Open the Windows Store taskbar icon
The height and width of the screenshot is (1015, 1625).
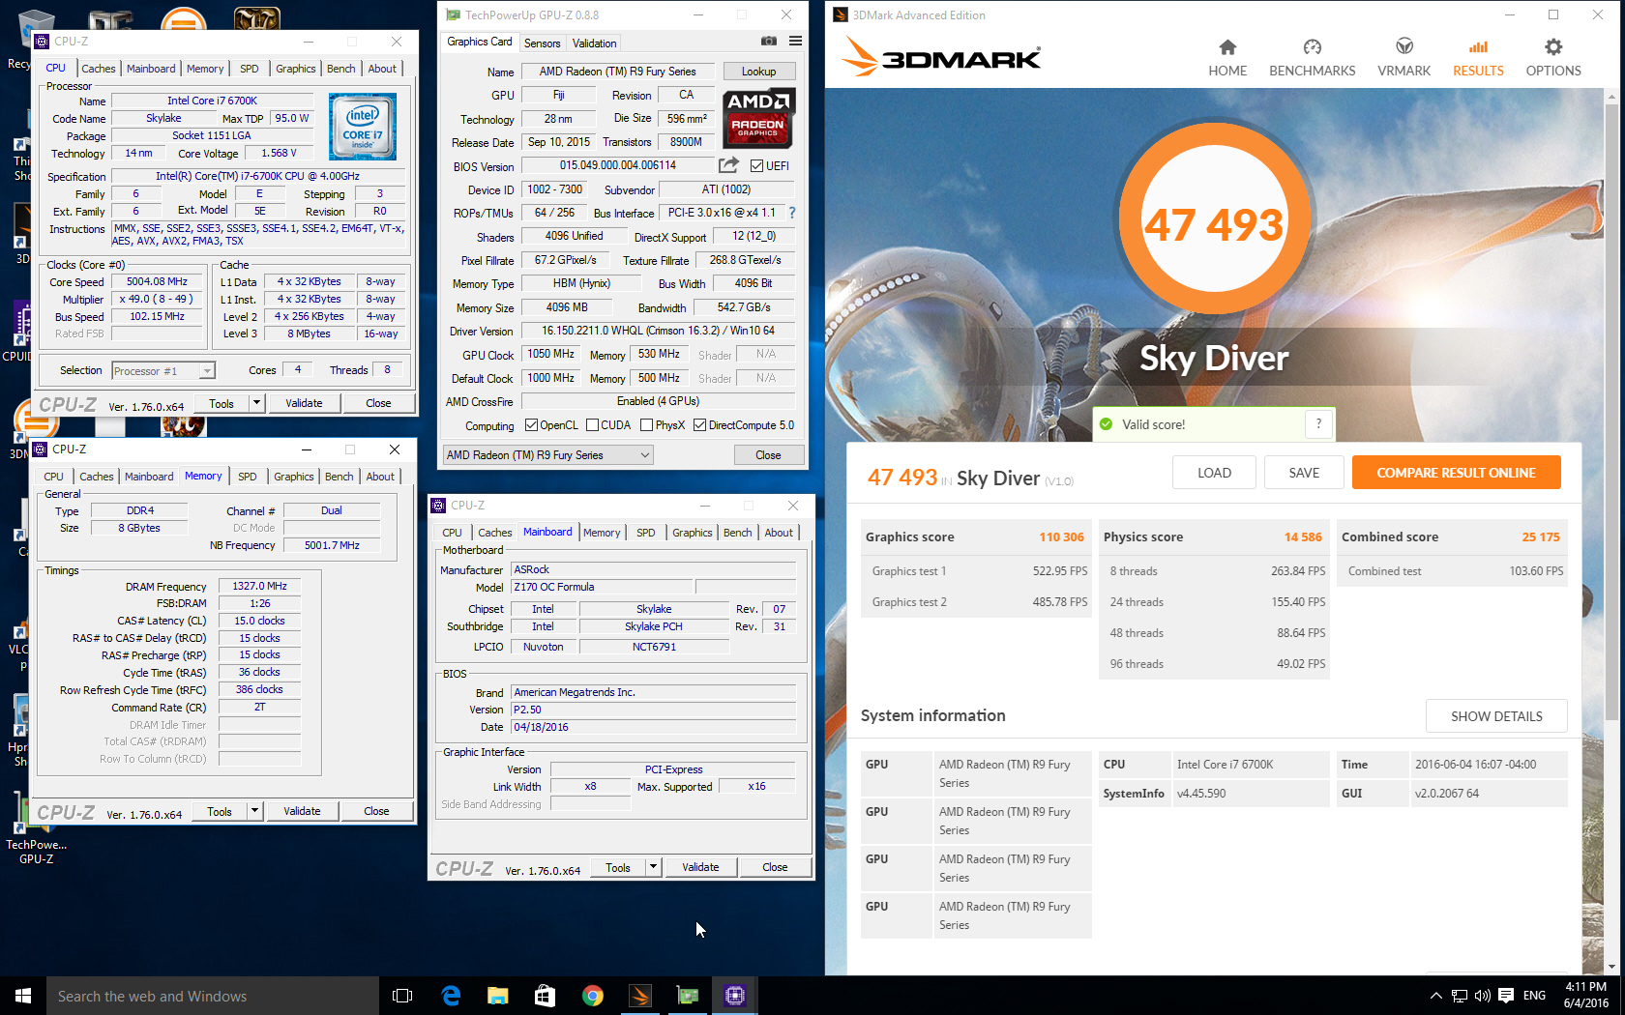tap(545, 996)
